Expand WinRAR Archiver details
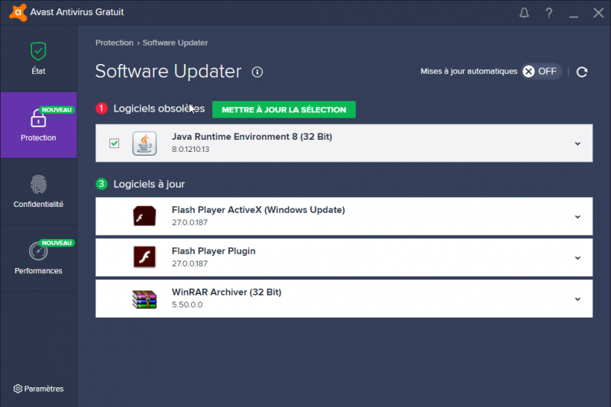 [577, 299]
